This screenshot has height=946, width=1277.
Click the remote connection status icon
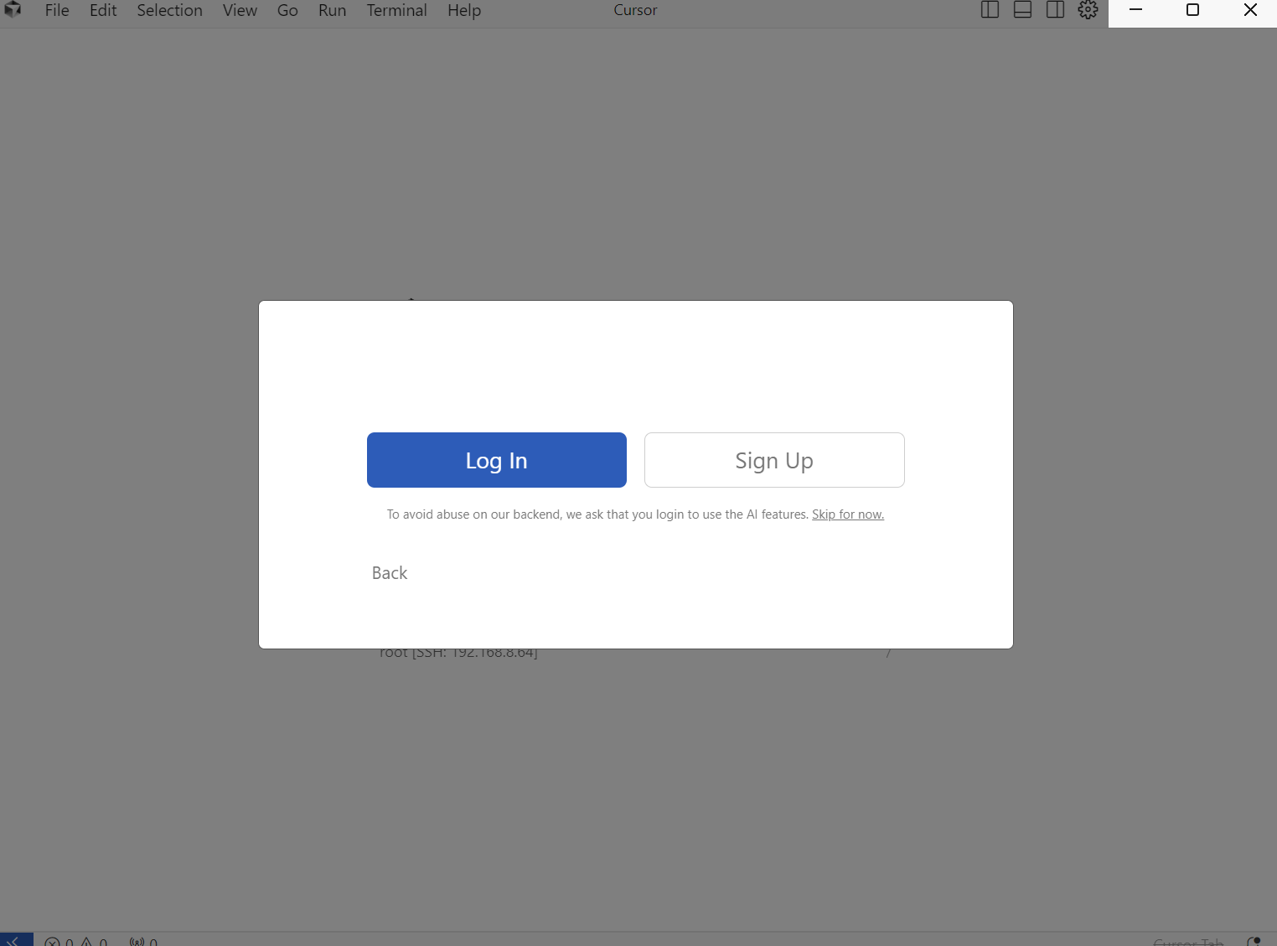tap(16, 939)
